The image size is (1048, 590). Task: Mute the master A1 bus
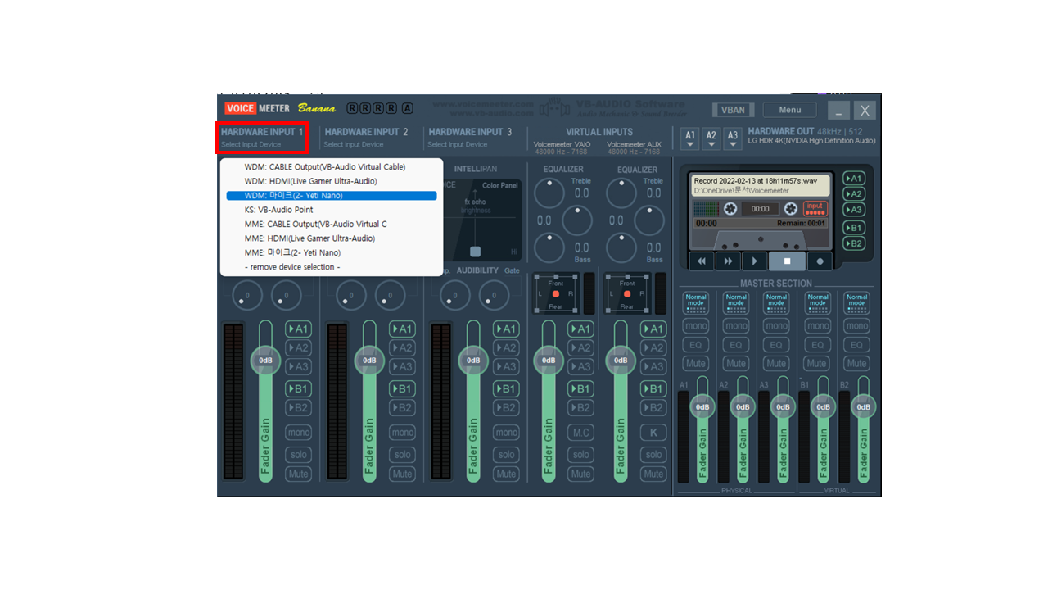pyautogui.click(x=696, y=364)
